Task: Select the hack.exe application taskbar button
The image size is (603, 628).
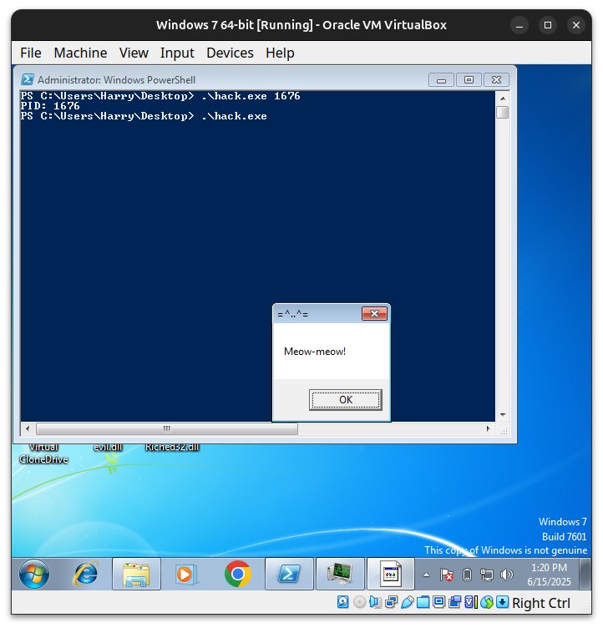Action: [x=391, y=574]
